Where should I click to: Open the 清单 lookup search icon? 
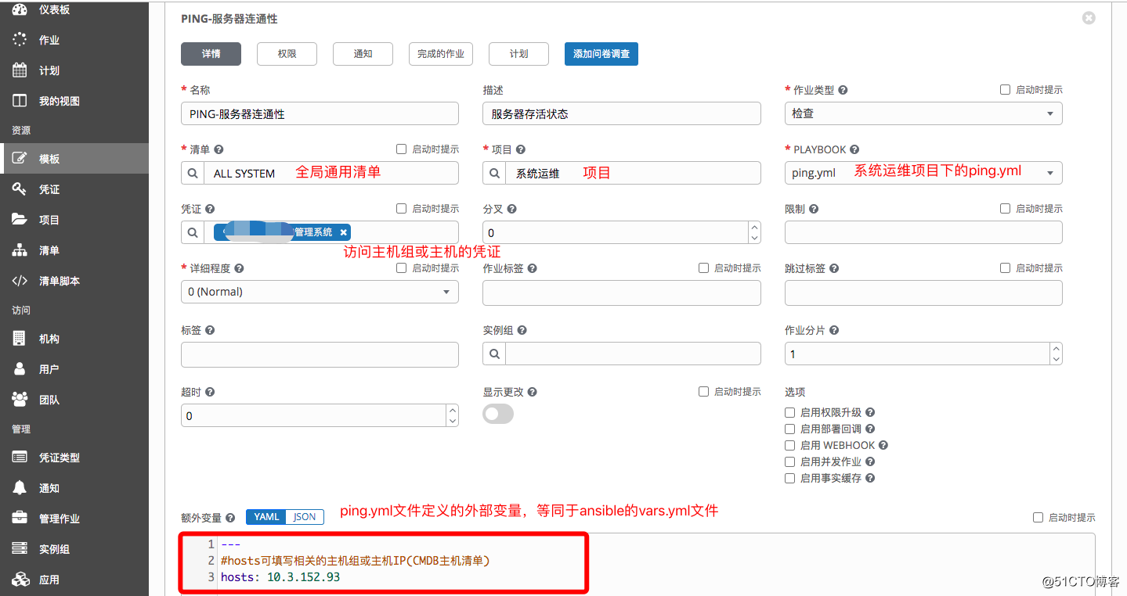pos(193,173)
